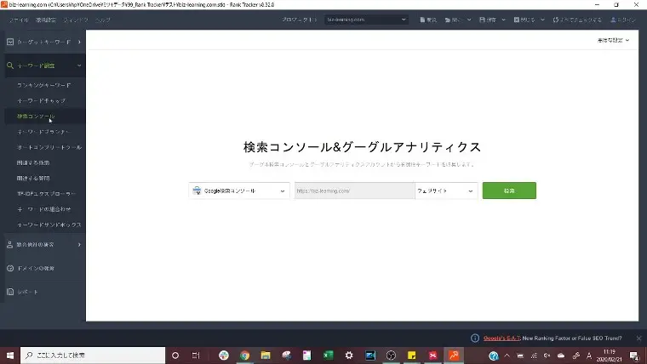Click the biz-learning.com URL input field
647x364 pixels.
tap(353, 191)
